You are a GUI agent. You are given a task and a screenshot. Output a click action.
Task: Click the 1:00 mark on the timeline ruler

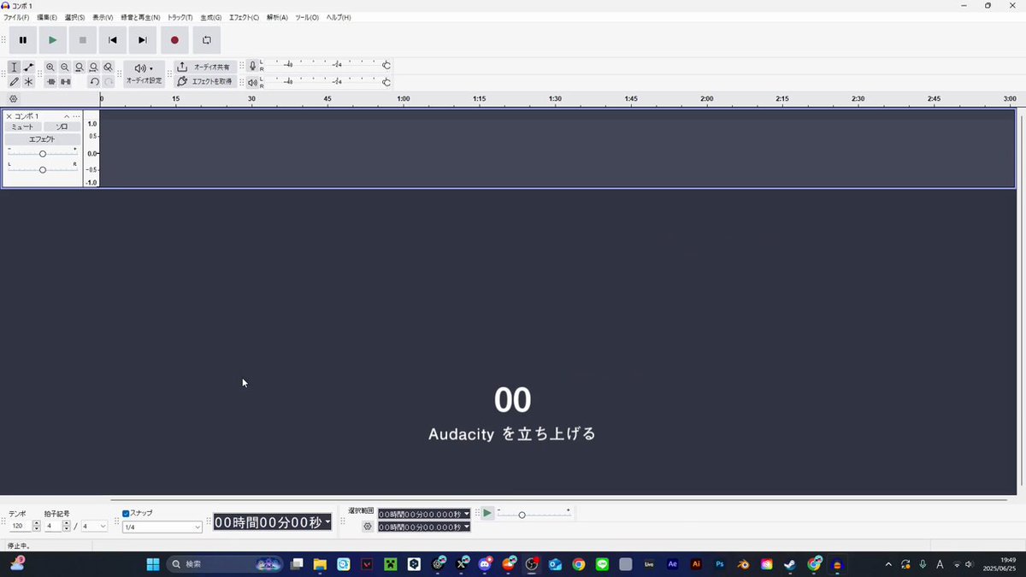(404, 99)
